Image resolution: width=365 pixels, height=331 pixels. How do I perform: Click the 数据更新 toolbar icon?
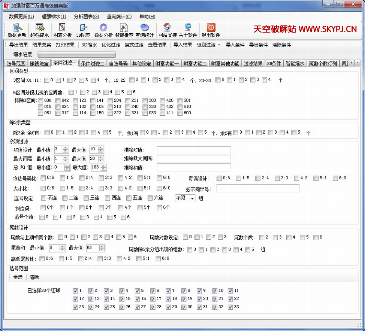tap(17, 28)
